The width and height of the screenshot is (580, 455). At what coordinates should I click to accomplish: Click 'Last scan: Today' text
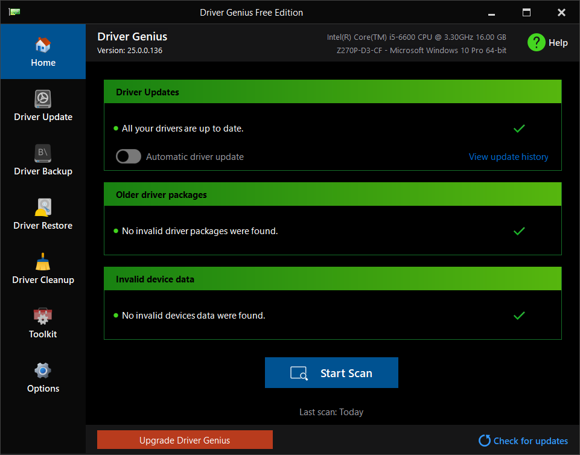[331, 412]
